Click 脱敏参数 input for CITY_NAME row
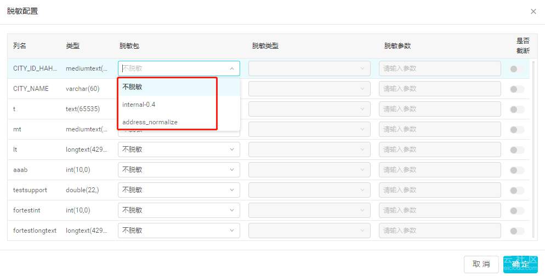This screenshot has width=545, height=276. 440,89
